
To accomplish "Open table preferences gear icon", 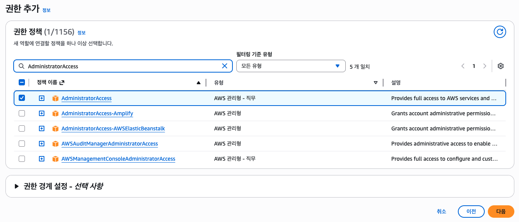I will point(501,66).
